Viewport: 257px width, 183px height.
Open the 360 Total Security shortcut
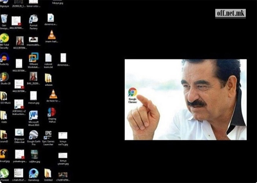point(4,38)
